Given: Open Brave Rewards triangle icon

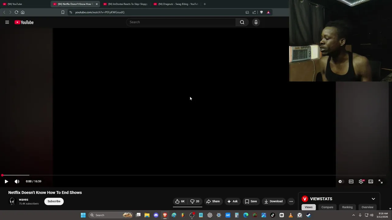Looking at the screenshot, I should pyautogui.click(x=268, y=12).
